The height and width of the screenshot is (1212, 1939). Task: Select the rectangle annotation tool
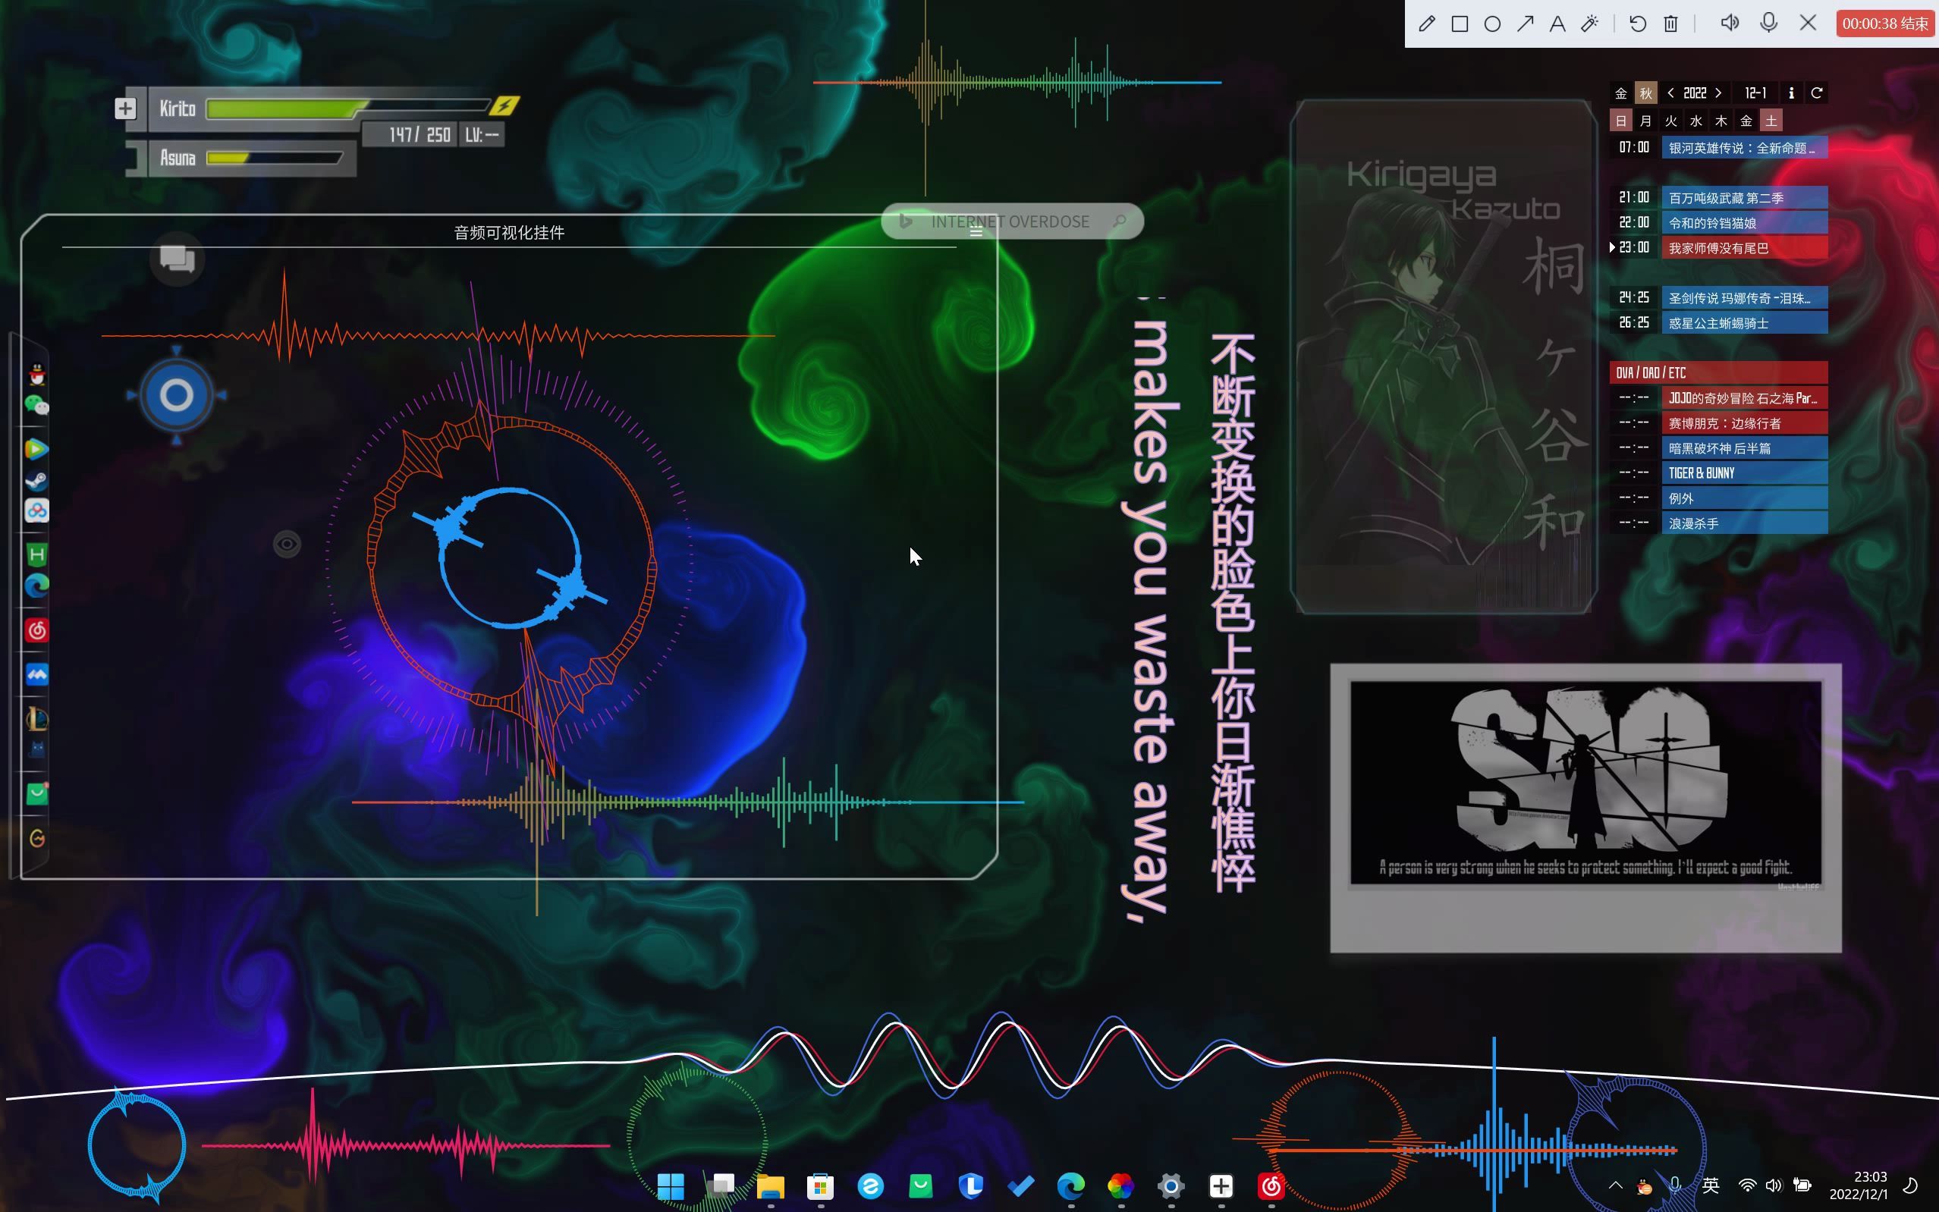(x=1460, y=24)
